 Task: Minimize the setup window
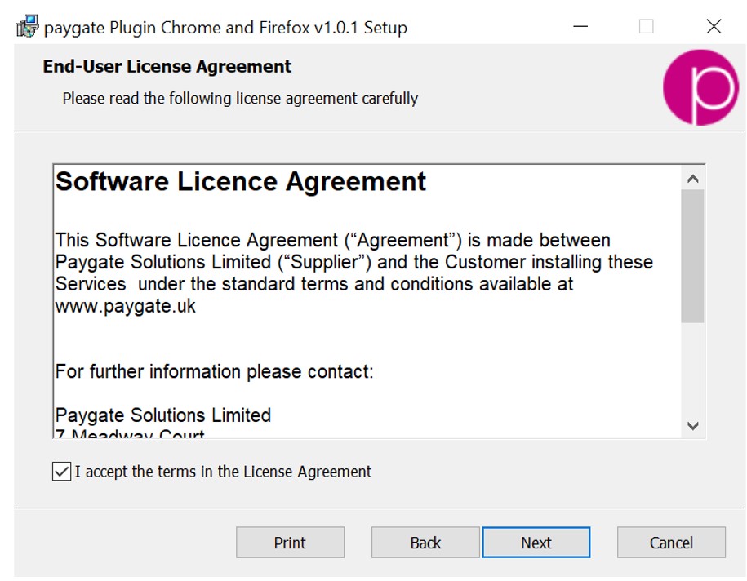580,26
